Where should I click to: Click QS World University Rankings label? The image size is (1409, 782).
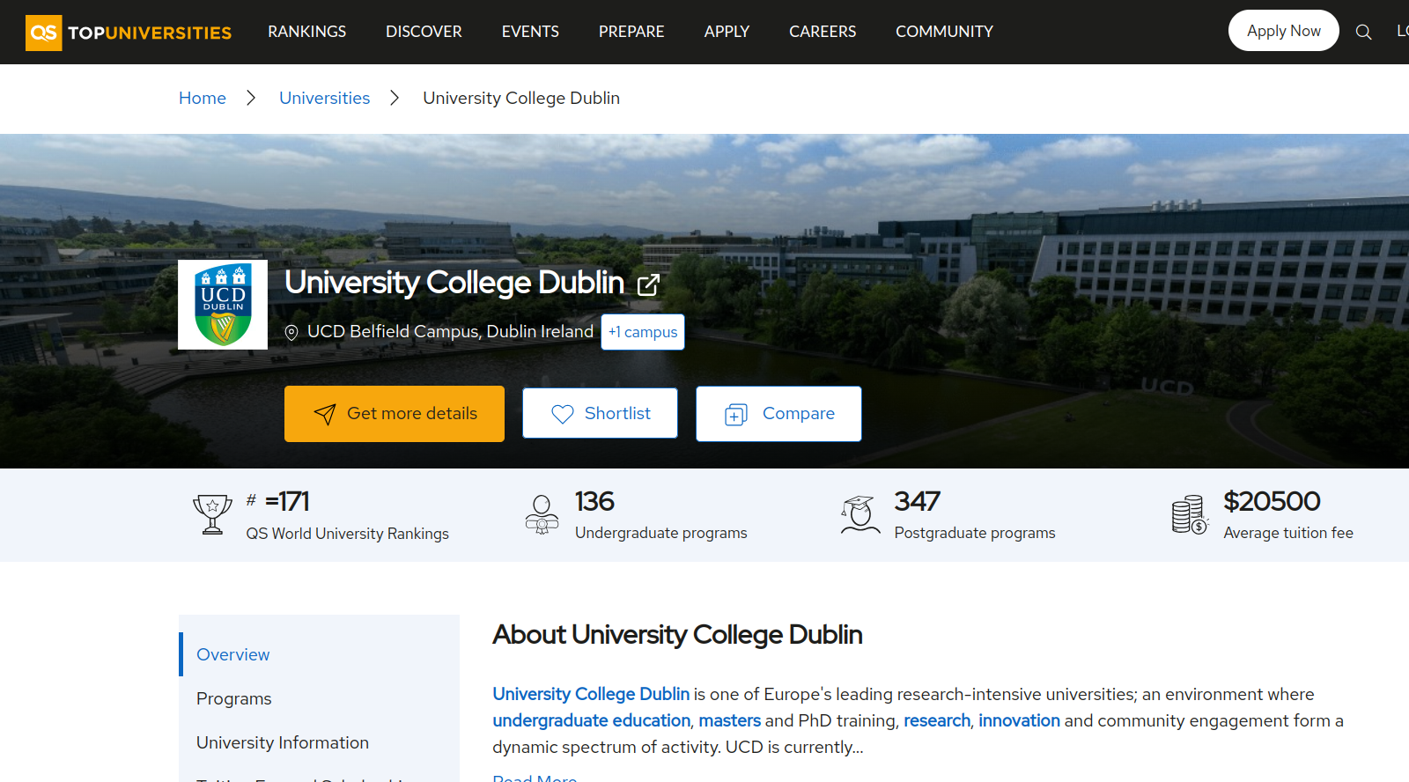pos(347,534)
